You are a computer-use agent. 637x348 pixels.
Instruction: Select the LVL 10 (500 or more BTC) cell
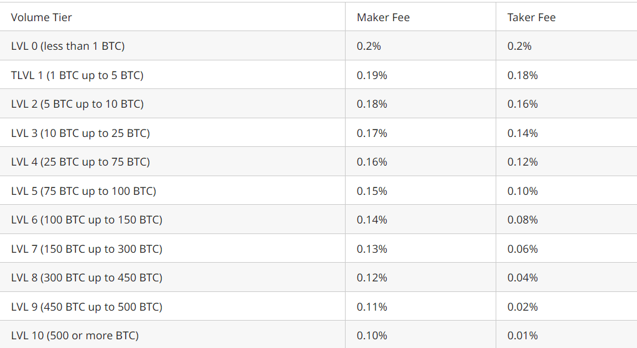[x=75, y=336]
